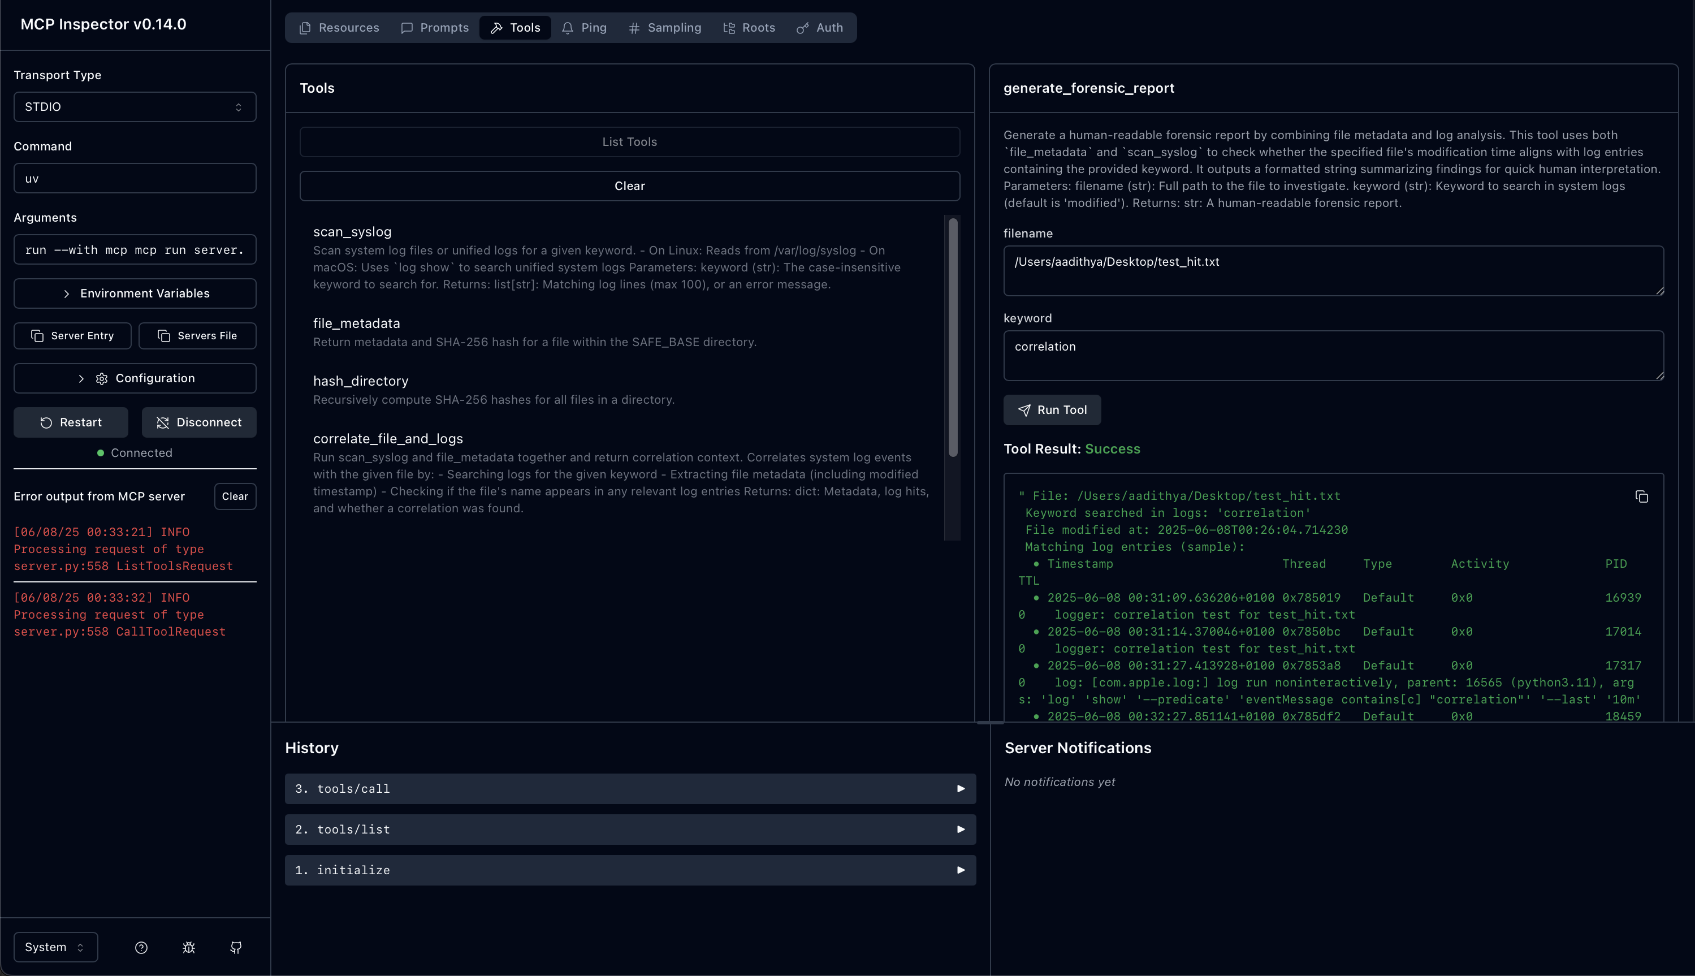Viewport: 1695px width, 976px height.
Task: Copy the tool result to clipboard
Action: tap(1641, 496)
